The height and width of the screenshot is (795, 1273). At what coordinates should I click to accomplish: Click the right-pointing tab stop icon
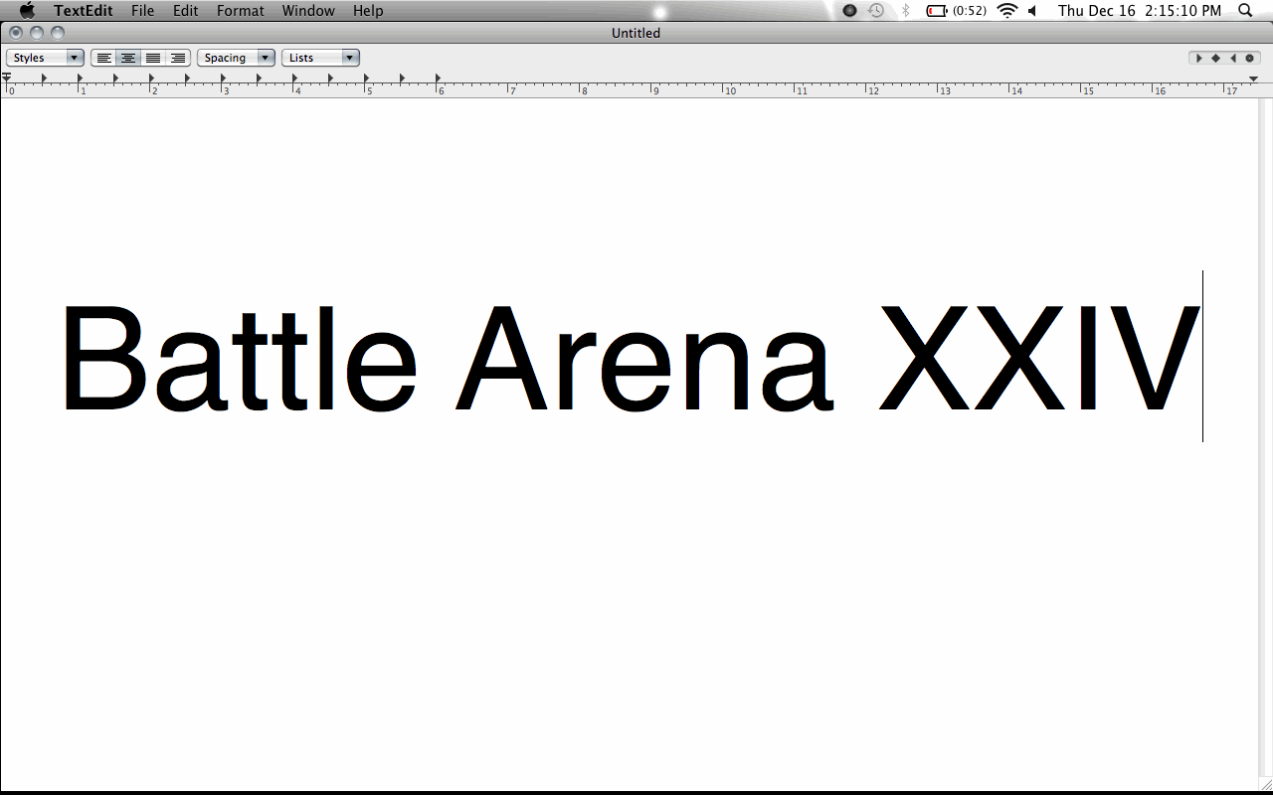pyautogui.click(x=1199, y=58)
